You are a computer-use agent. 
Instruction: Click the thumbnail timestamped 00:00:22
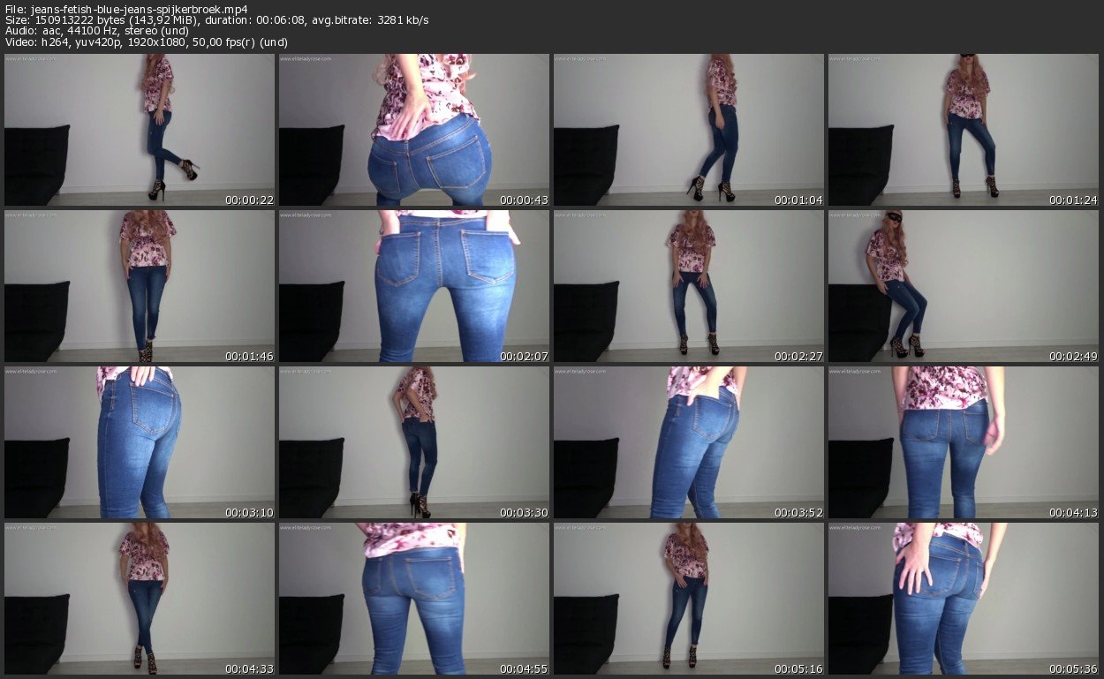point(140,130)
